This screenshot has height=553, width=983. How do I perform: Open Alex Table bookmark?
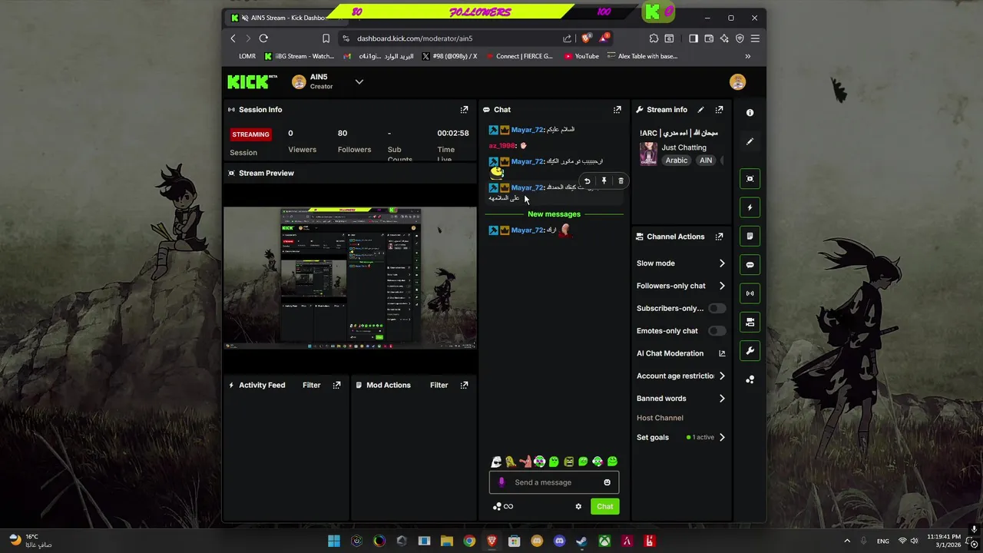point(642,56)
